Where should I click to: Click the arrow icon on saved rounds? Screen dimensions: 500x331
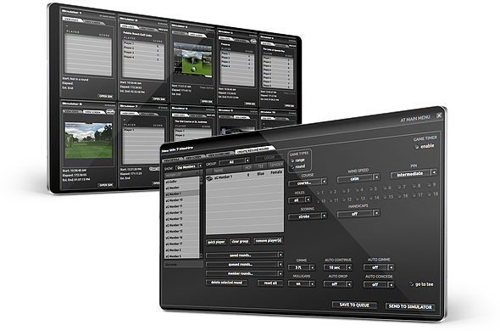click(281, 255)
